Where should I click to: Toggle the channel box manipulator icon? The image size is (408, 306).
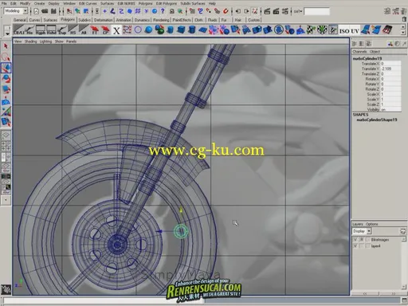(x=390, y=44)
